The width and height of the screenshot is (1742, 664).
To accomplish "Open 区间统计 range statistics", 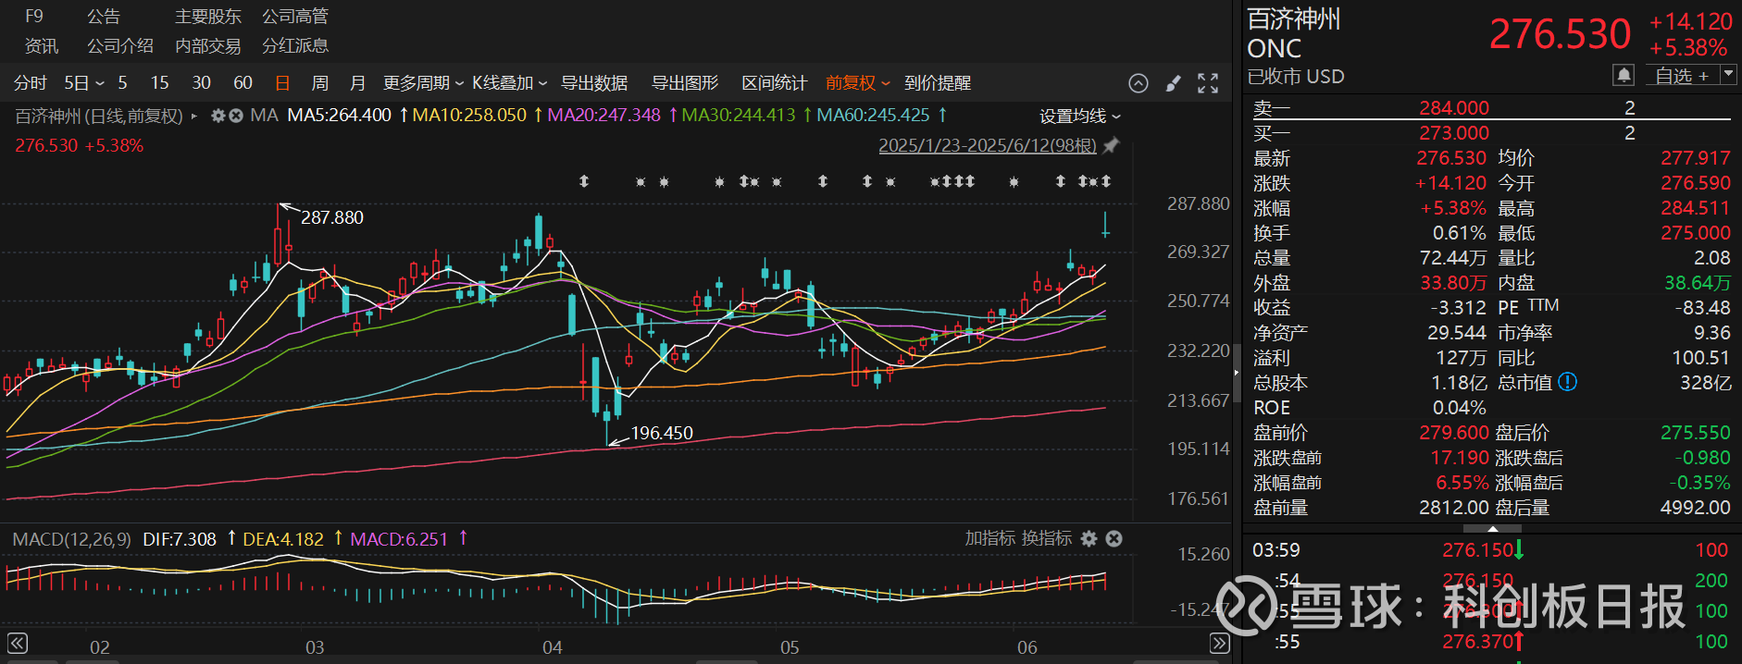I will 775,83.
